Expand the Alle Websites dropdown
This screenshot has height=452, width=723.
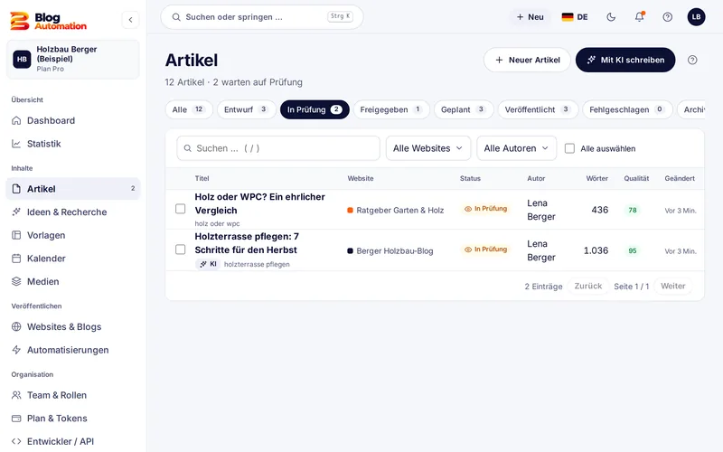click(x=427, y=148)
